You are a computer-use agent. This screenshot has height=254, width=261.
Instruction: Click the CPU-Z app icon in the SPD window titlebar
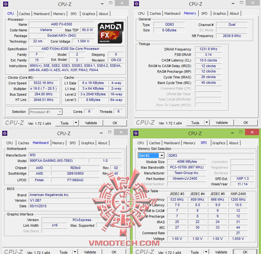136,133
